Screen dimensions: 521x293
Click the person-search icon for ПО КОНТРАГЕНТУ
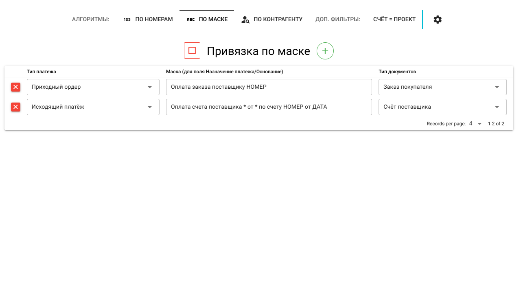click(245, 20)
